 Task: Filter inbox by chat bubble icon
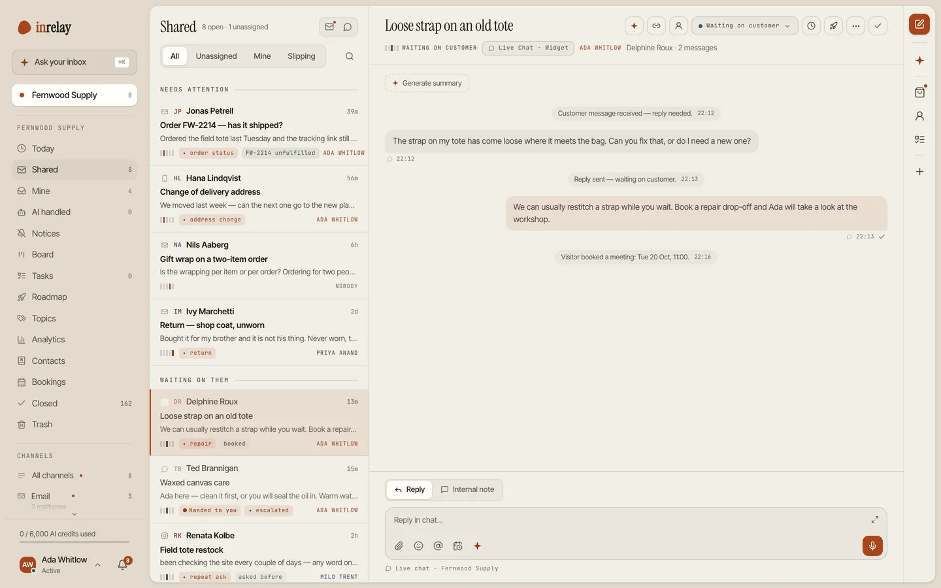348,27
